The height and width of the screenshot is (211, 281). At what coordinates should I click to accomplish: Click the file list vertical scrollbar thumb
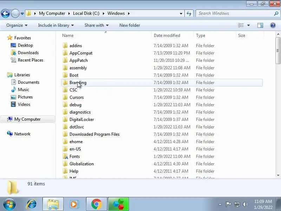tap(278, 51)
